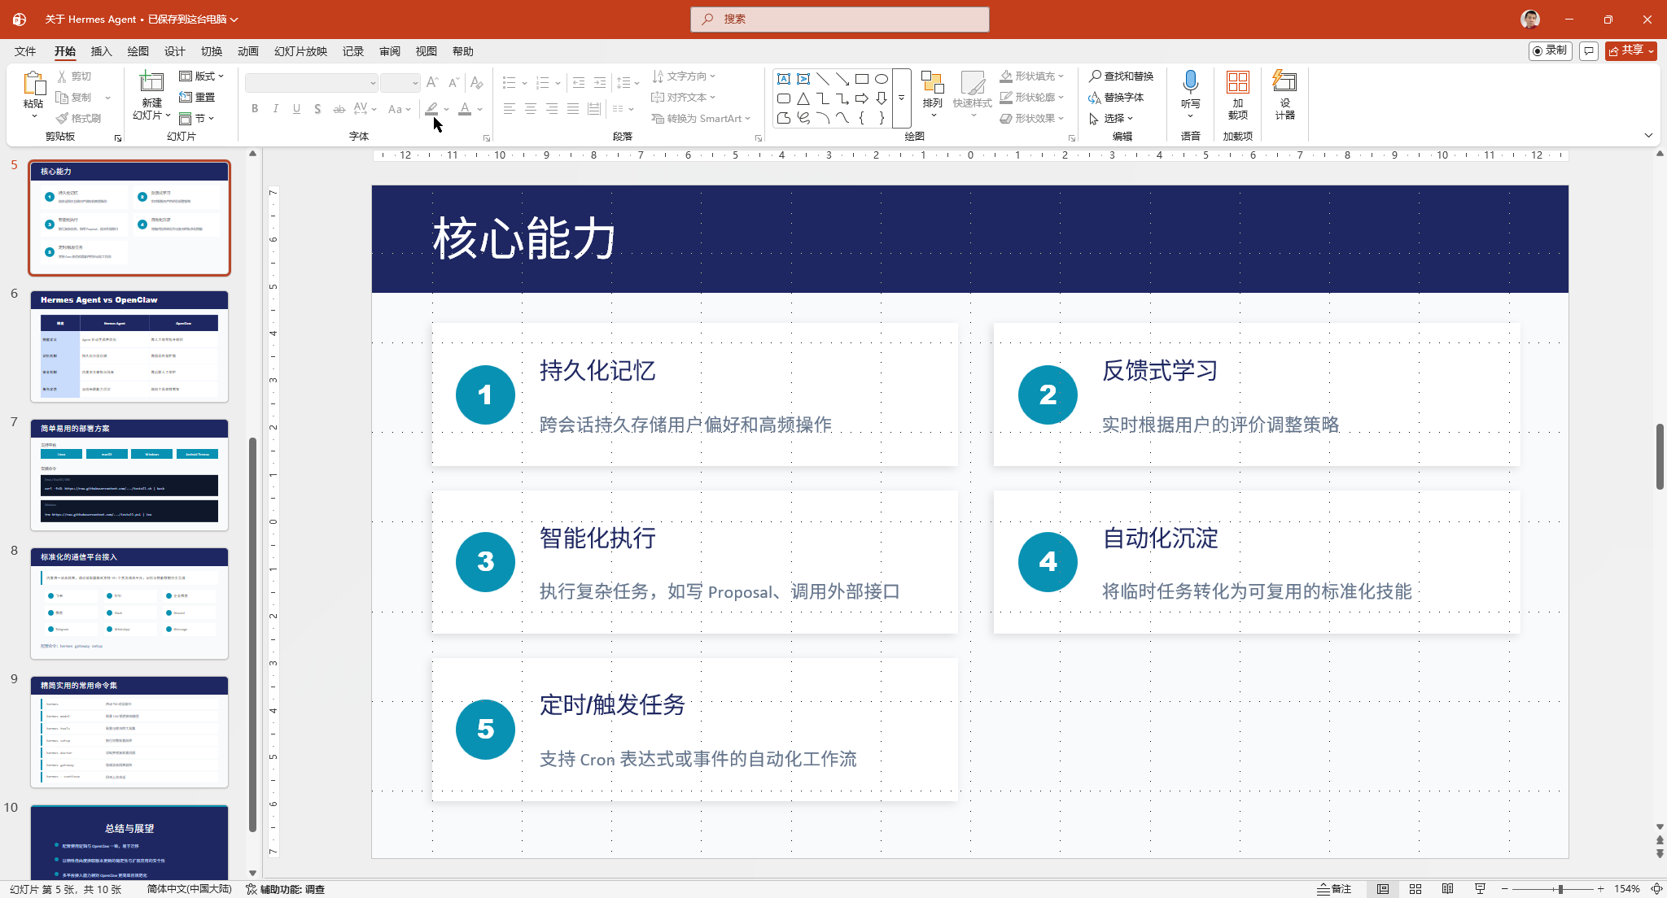Select the oval shape in the shapes gallery
The height and width of the screenshot is (898, 1667).
point(882,79)
